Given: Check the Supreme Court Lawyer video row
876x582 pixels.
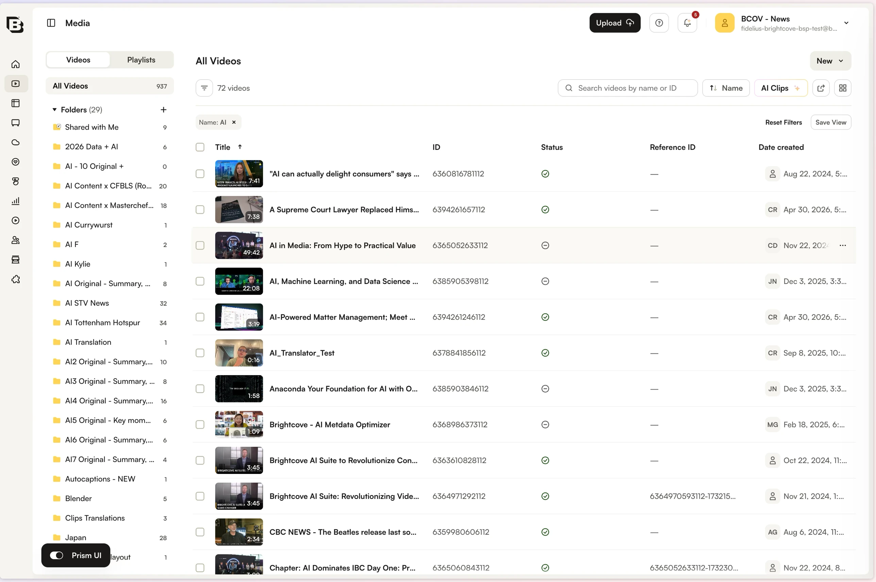Looking at the screenshot, I should (200, 210).
